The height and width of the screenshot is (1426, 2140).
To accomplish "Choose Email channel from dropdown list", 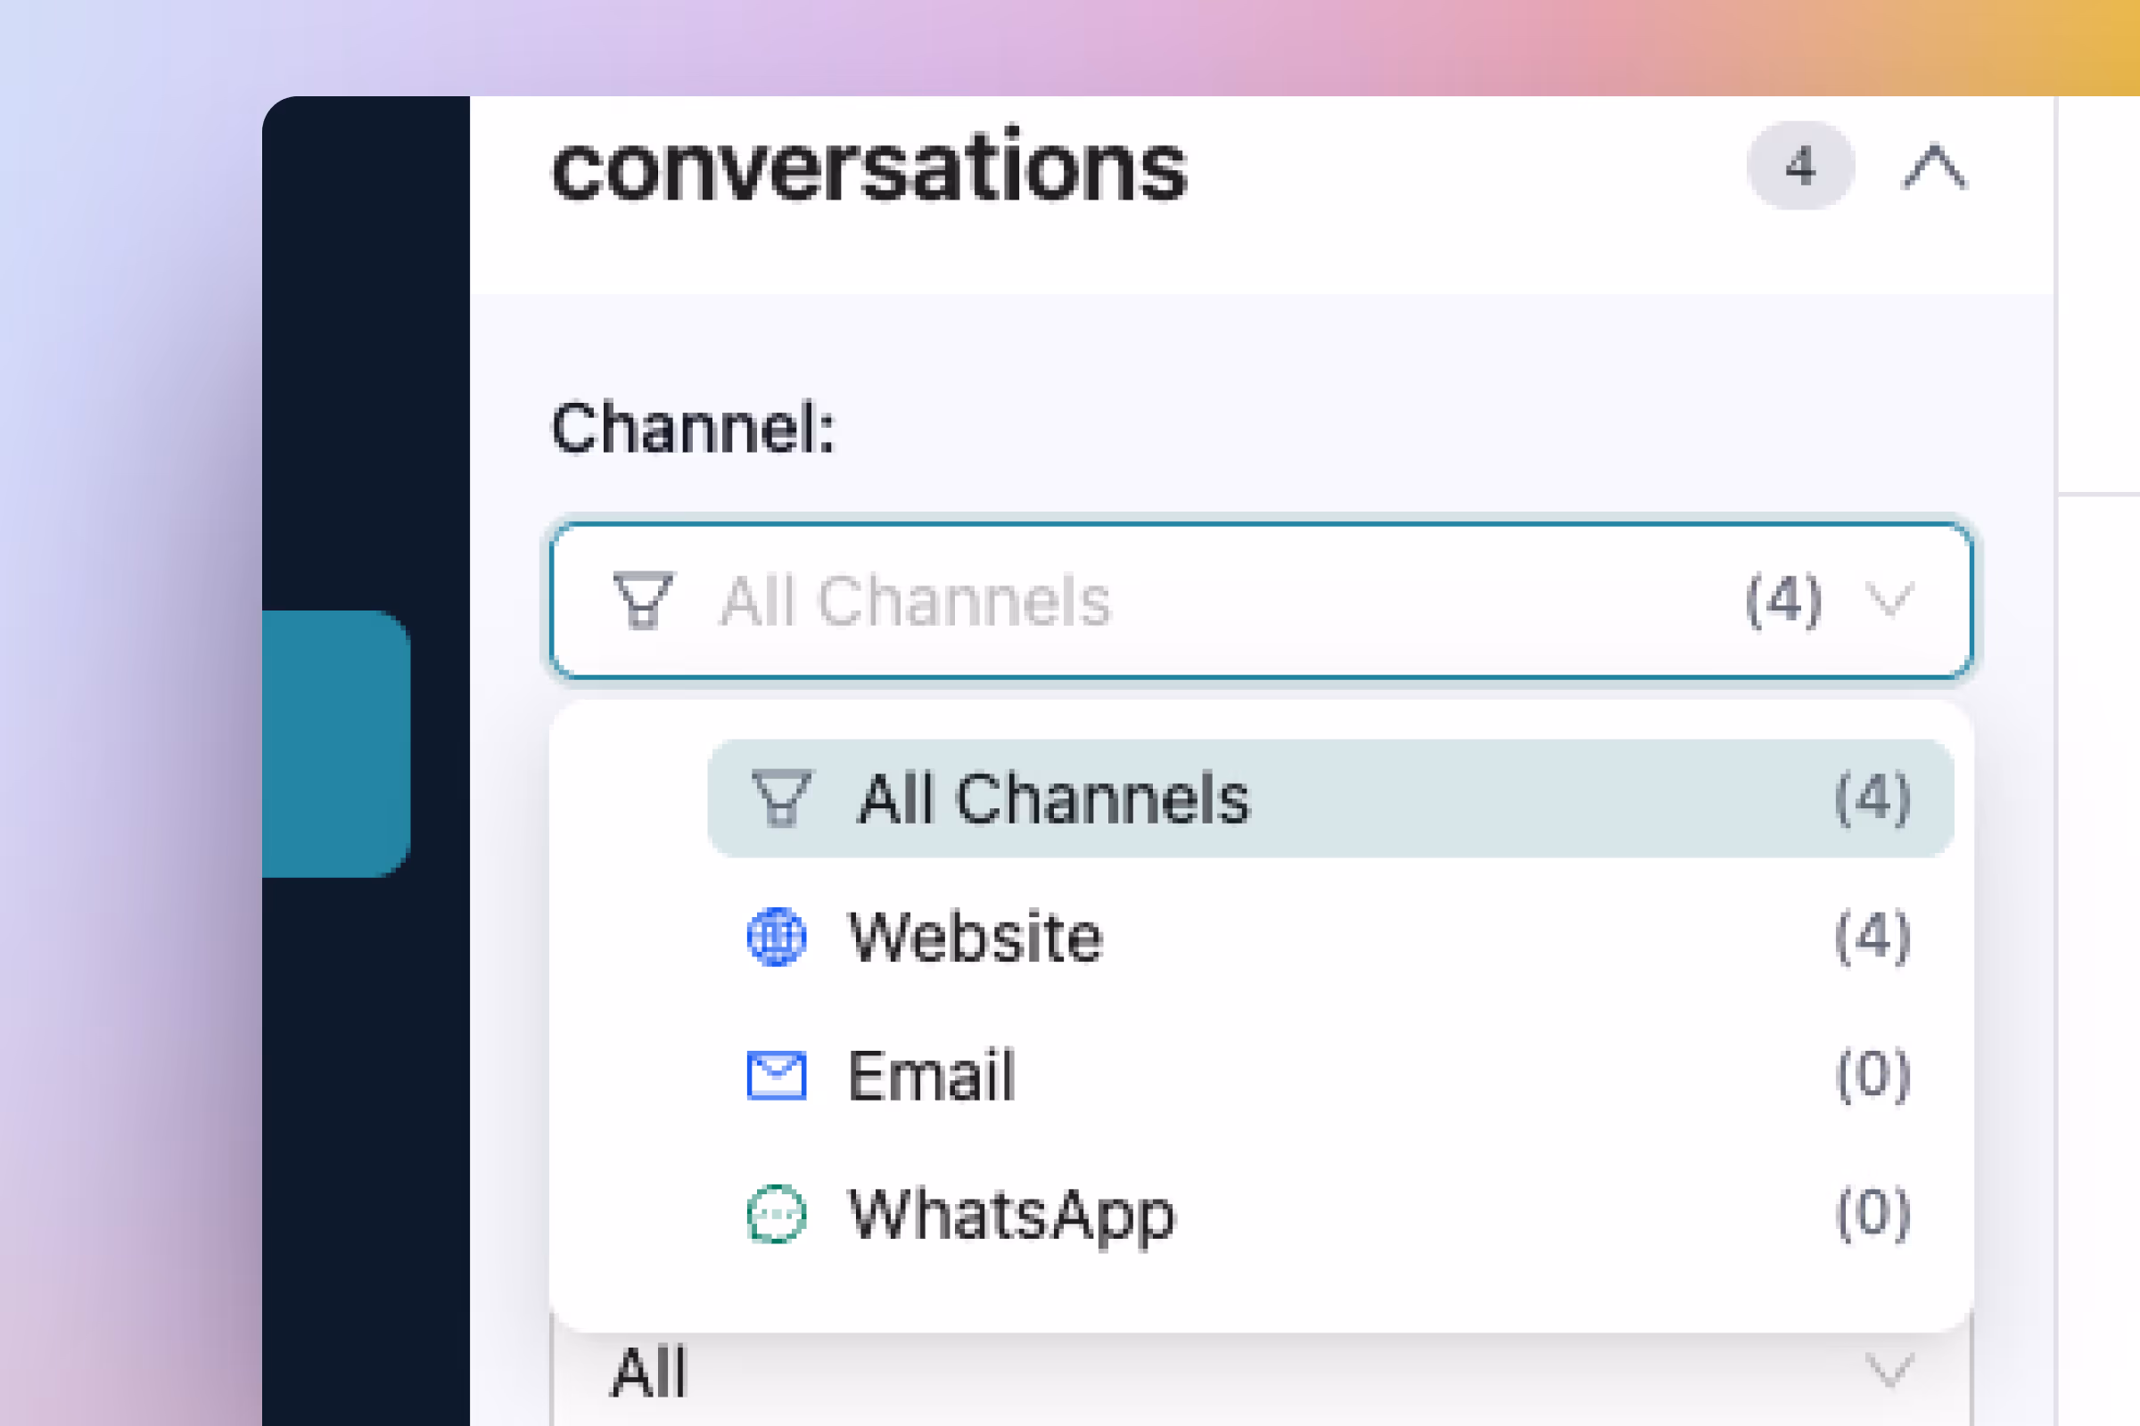I will tap(931, 1075).
